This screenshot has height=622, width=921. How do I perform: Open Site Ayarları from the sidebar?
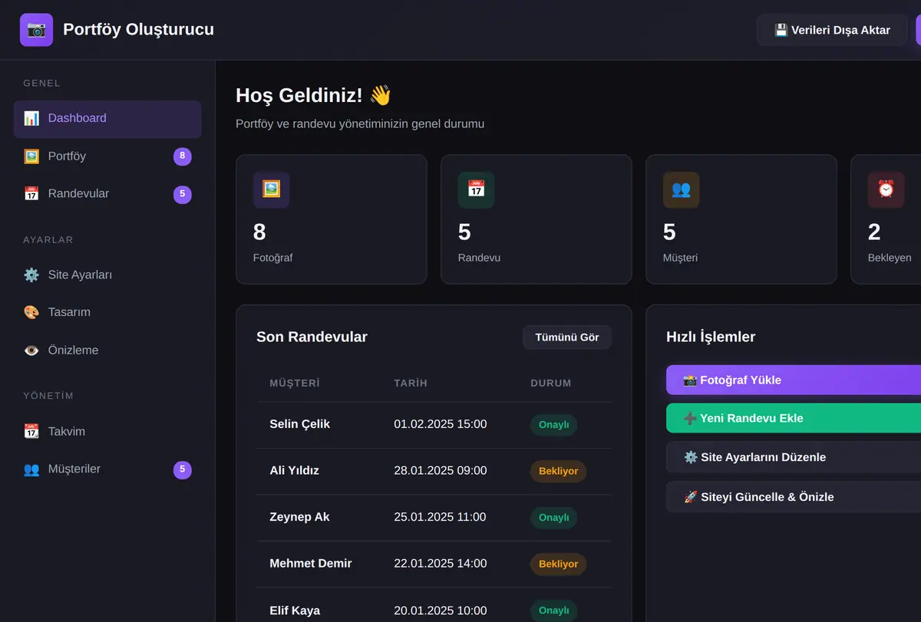click(x=107, y=275)
